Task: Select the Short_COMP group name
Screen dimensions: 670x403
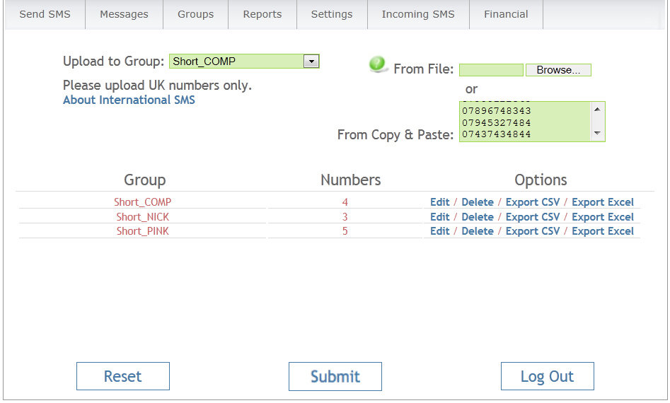Action: [142, 202]
